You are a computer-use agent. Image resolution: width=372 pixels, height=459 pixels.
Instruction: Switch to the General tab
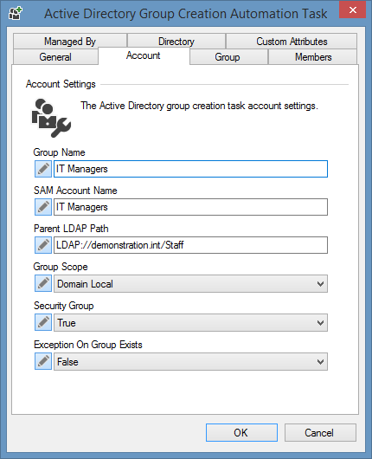coord(55,57)
